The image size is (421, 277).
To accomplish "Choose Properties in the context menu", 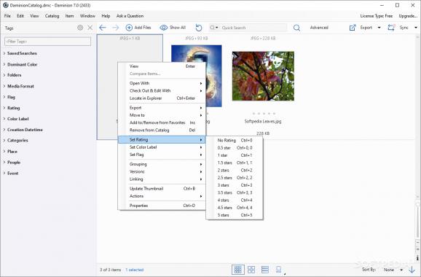I will click(162, 206).
